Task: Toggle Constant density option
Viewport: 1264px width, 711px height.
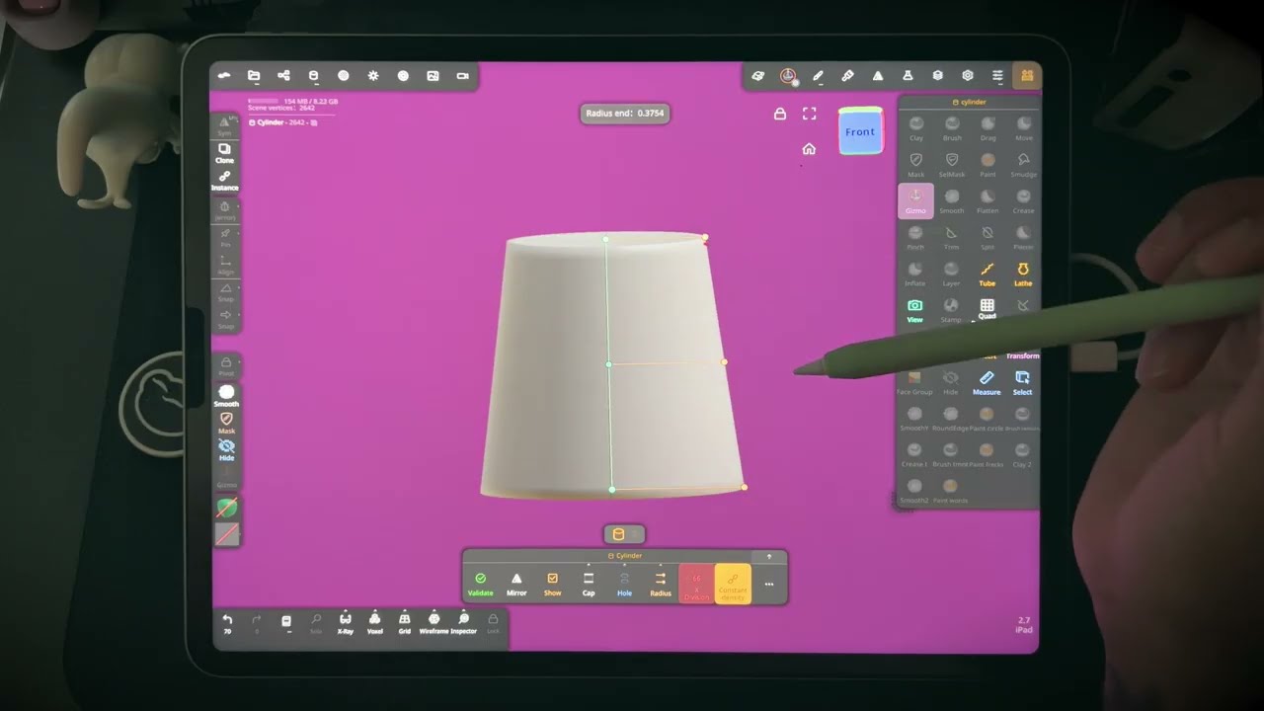Action: coord(733,585)
